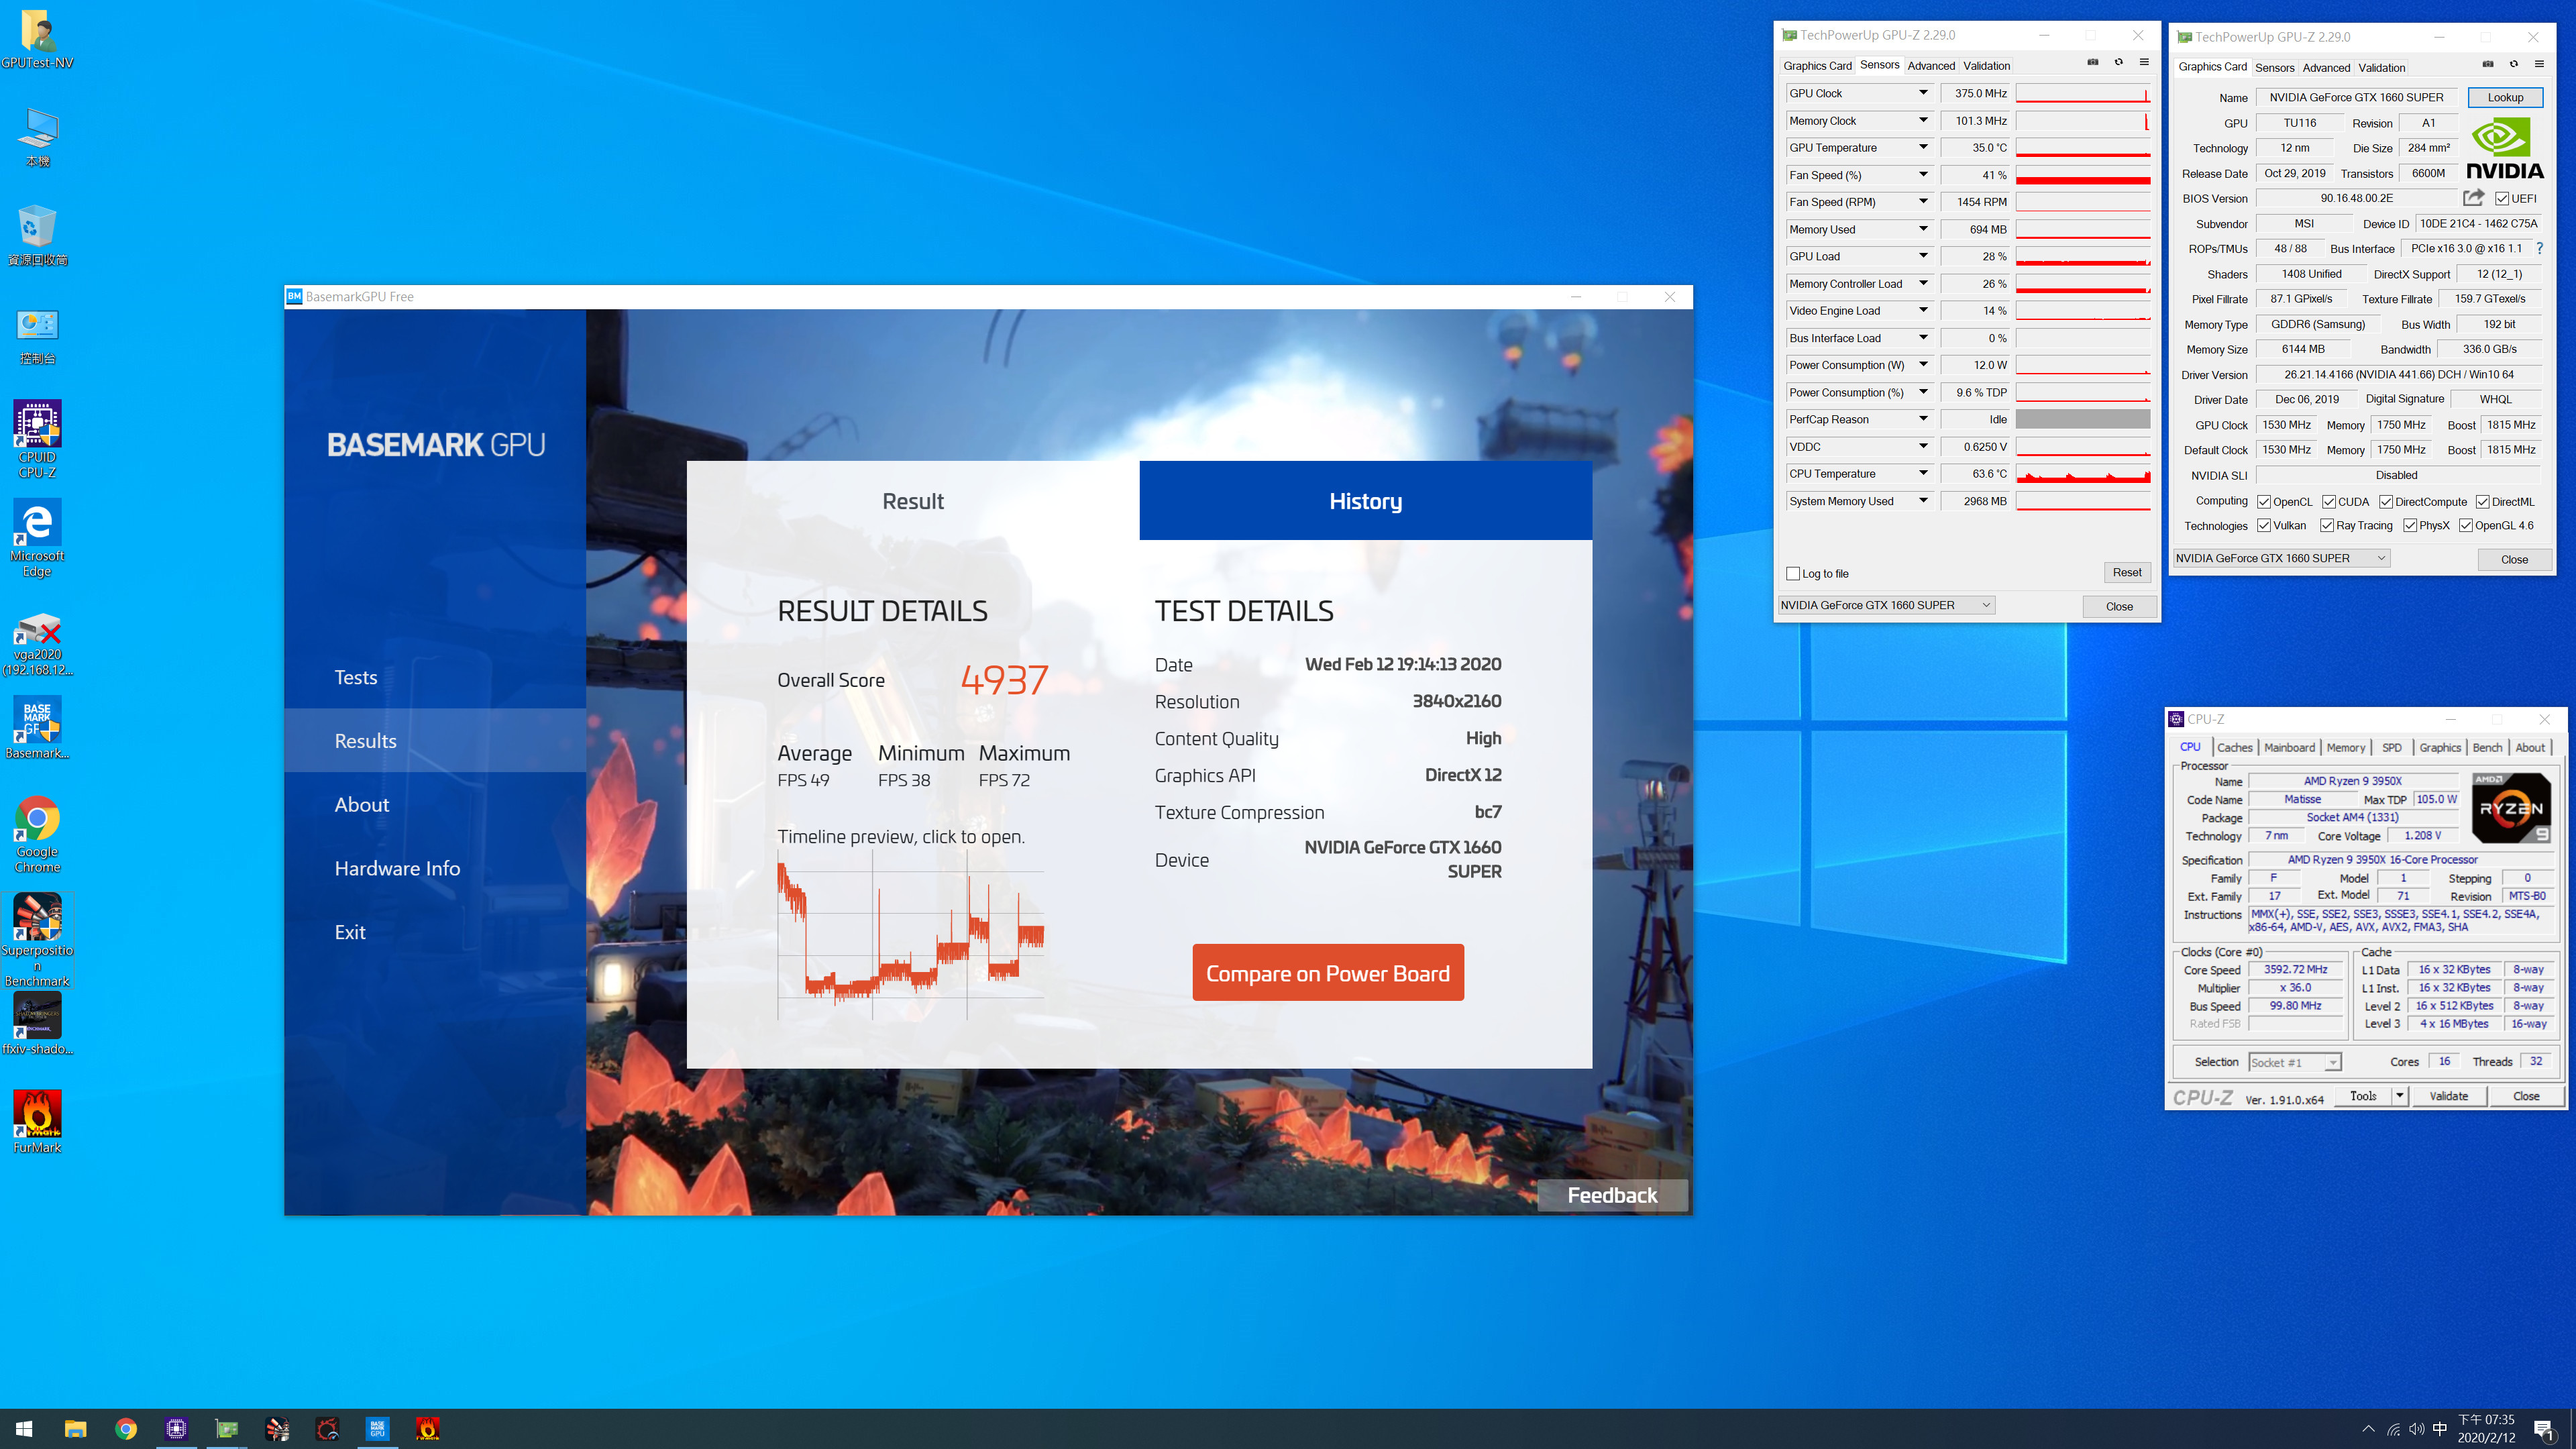Expand the GPU Clock sensor dropdown

click(1923, 93)
